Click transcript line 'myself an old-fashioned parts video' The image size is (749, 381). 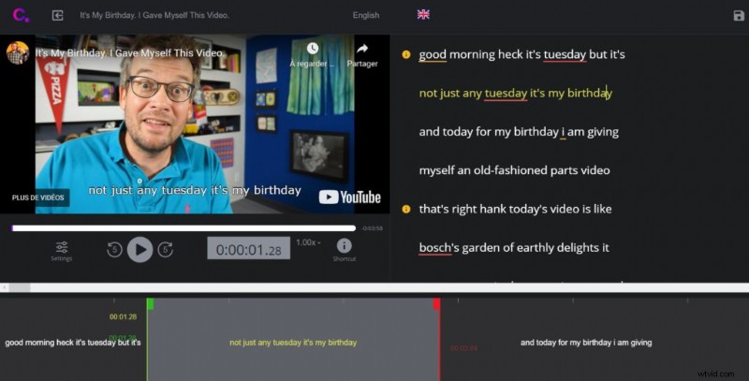(514, 170)
